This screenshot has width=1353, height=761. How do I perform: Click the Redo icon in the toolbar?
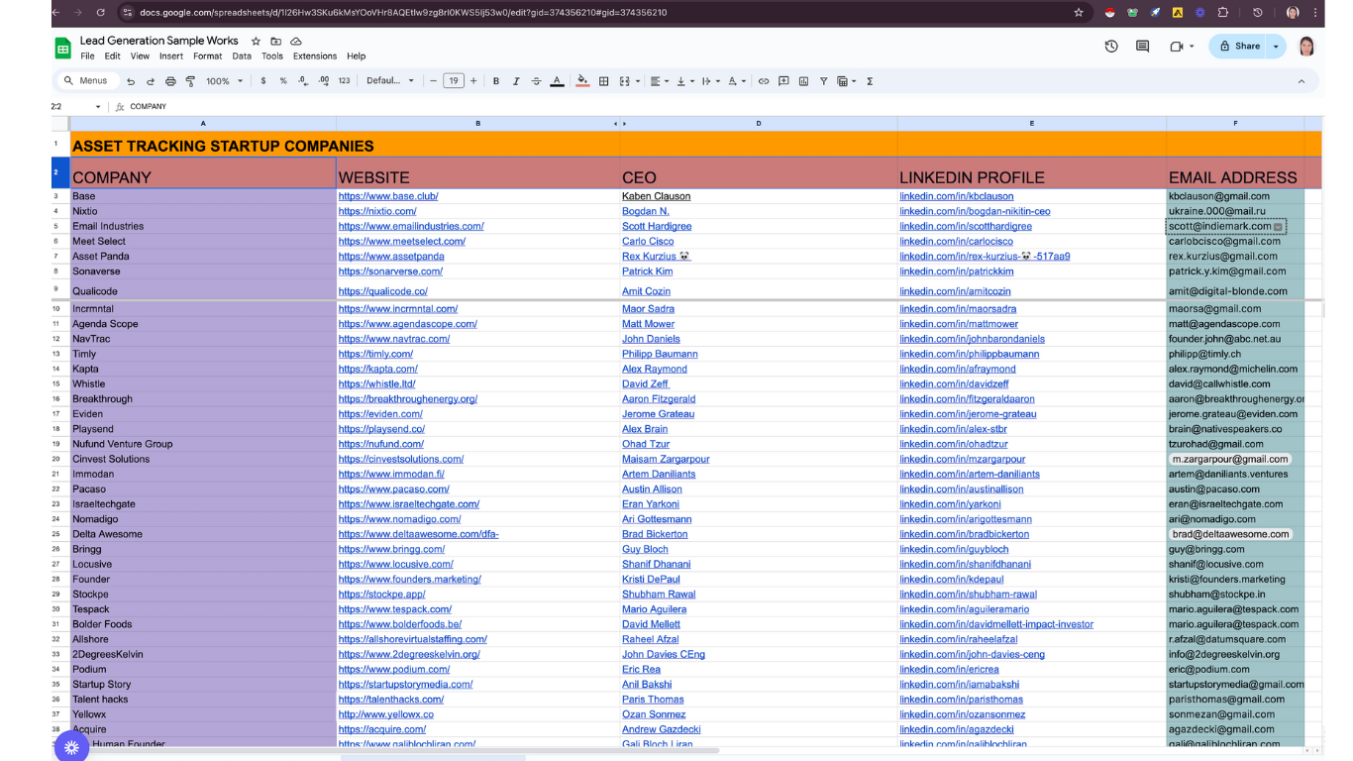(x=151, y=81)
